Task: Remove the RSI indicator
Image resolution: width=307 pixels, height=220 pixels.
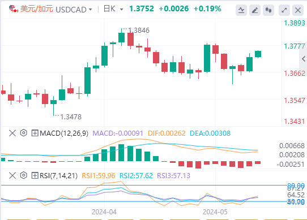Action: tap(12, 175)
